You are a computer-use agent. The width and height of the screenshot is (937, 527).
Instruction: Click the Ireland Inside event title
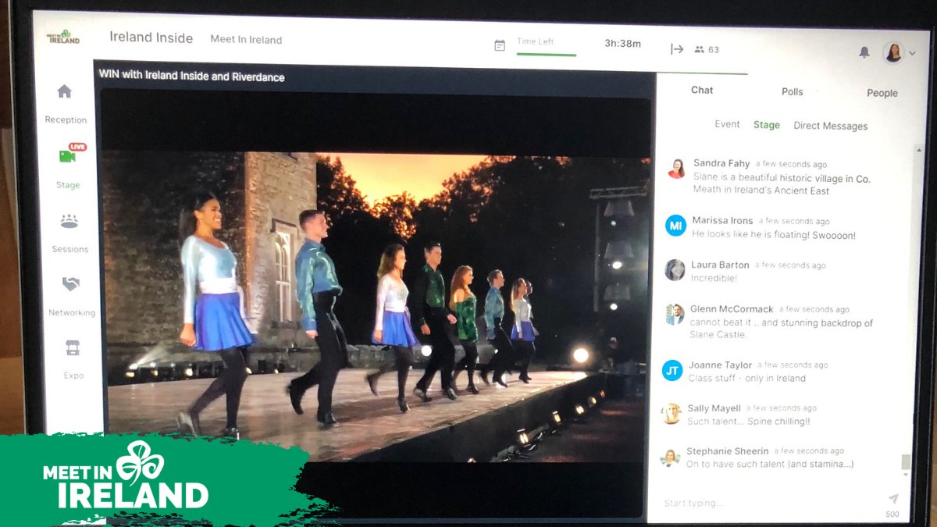[x=151, y=37]
